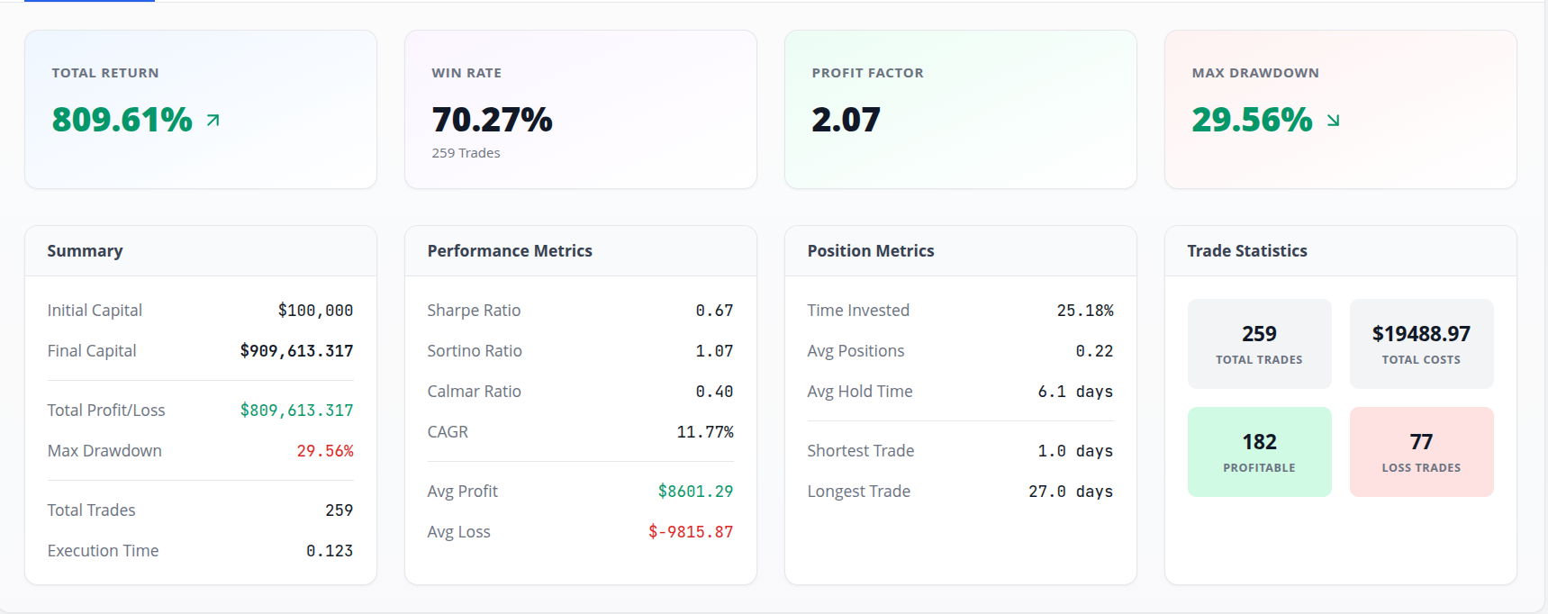Image resolution: width=1548 pixels, height=614 pixels.
Task: Select the 809.61% total return value
Action: pos(122,120)
